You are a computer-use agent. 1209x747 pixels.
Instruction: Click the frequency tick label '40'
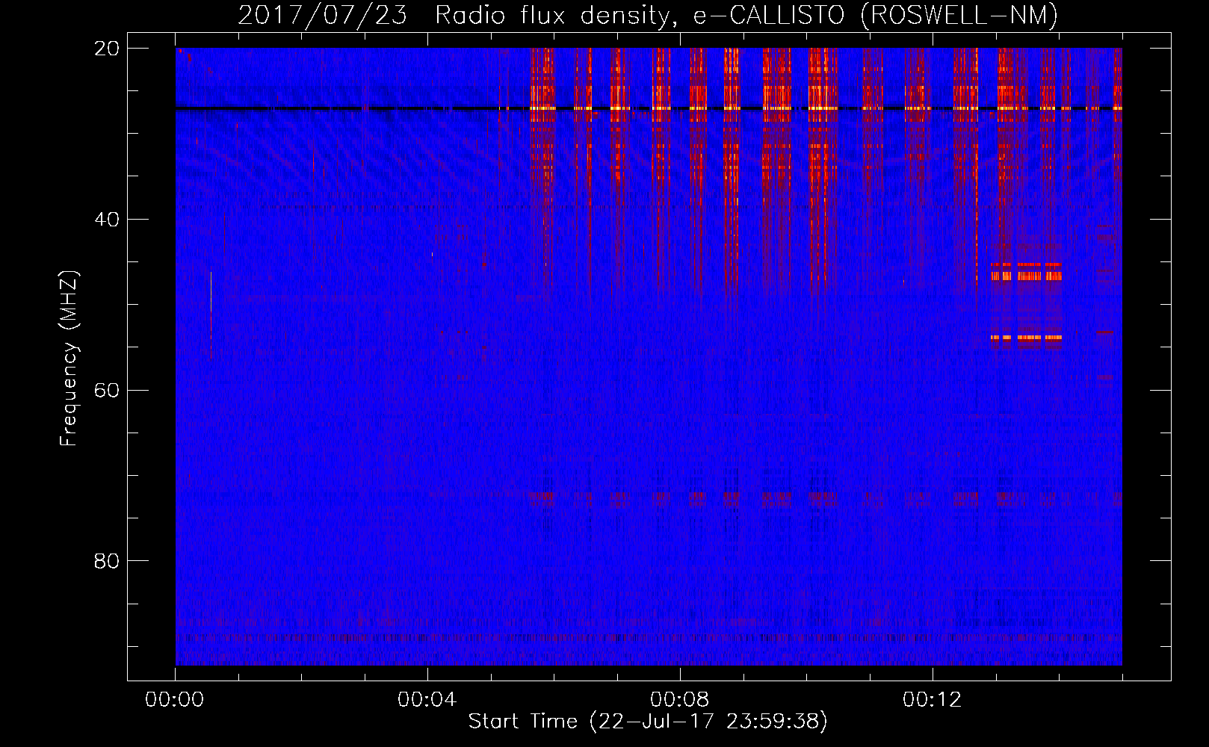pos(107,220)
